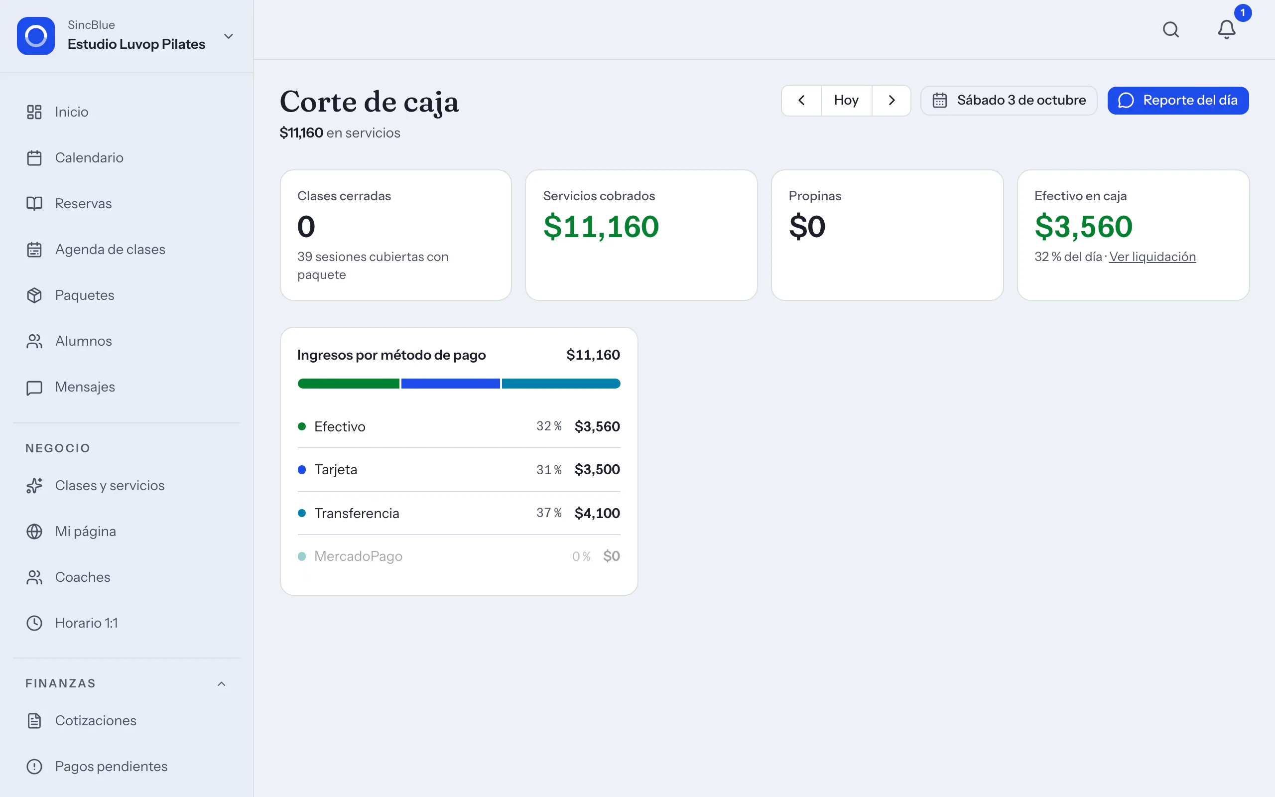
Task: Click the Paquetes box icon
Action: (x=34, y=295)
